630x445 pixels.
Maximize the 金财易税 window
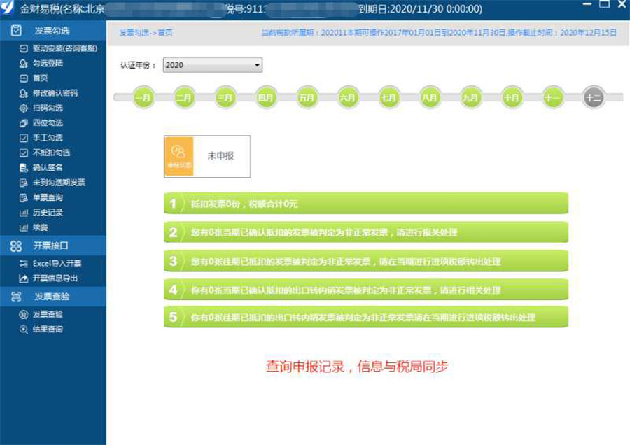pos(604,4)
